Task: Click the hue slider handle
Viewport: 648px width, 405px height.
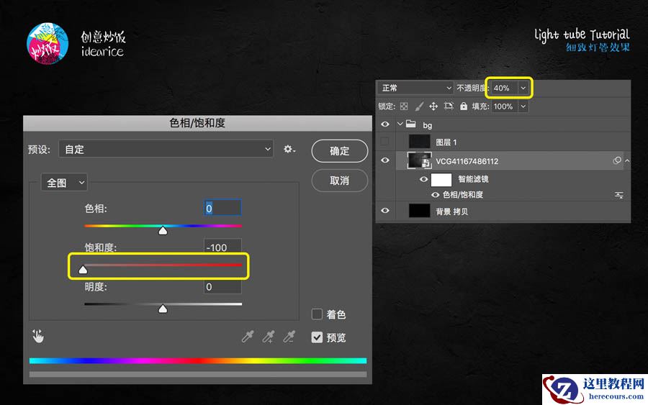Action: [163, 230]
